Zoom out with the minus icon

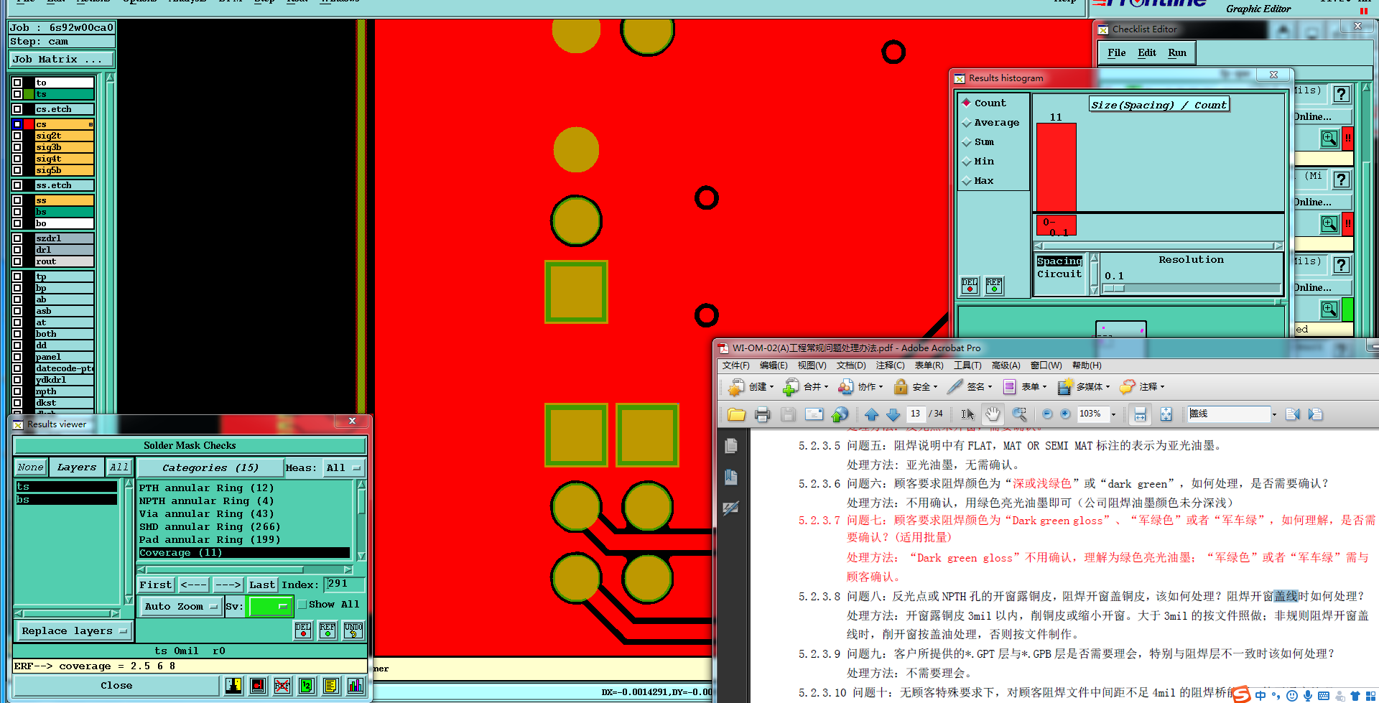pyautogui.click(x=1046, y=414)
